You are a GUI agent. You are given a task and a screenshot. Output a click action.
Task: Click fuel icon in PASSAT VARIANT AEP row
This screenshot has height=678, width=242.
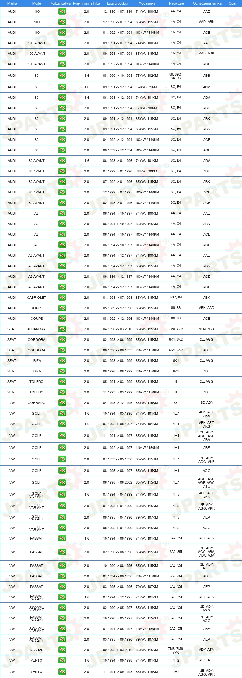point(62,639)
